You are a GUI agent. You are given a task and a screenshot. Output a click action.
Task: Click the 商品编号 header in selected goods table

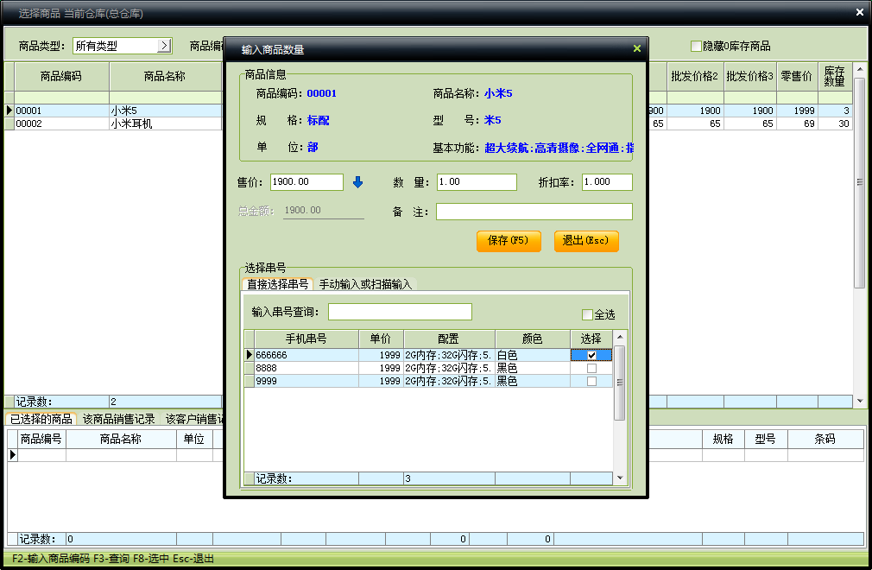pos(41,439)
